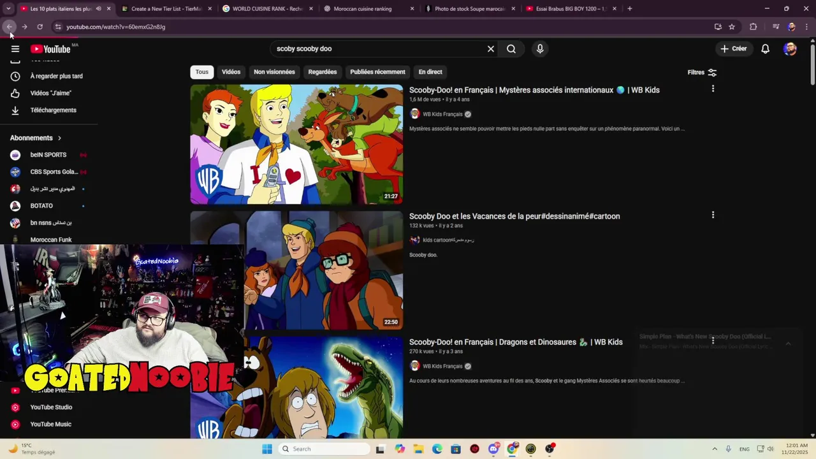Click the browser forward arrow
Screen dimensions: 816x459
24,27
